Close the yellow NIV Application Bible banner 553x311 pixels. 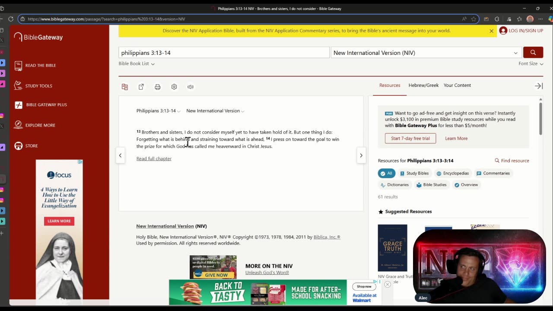491,31
